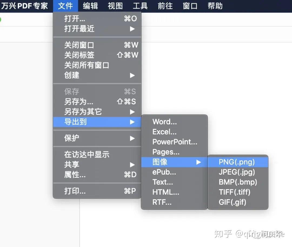Export document to Word format

pyautogui.click(x=165, y=121)
